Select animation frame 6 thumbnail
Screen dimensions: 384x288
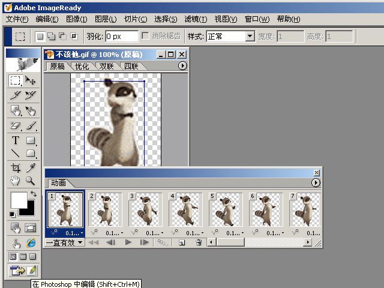pos(266,209)
